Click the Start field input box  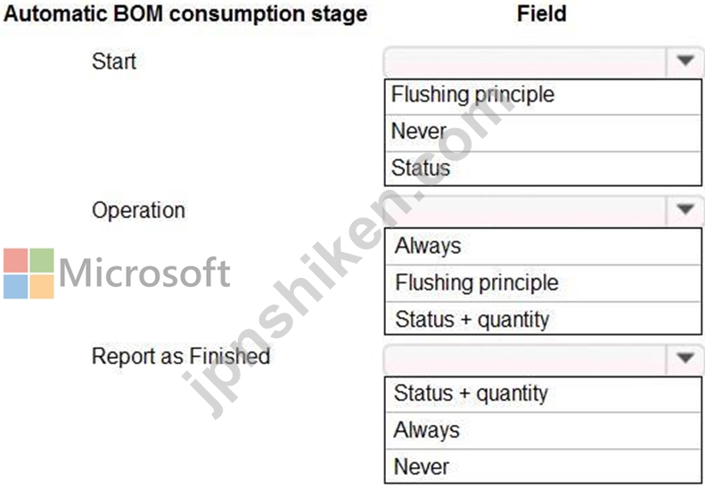click(525, 61)
